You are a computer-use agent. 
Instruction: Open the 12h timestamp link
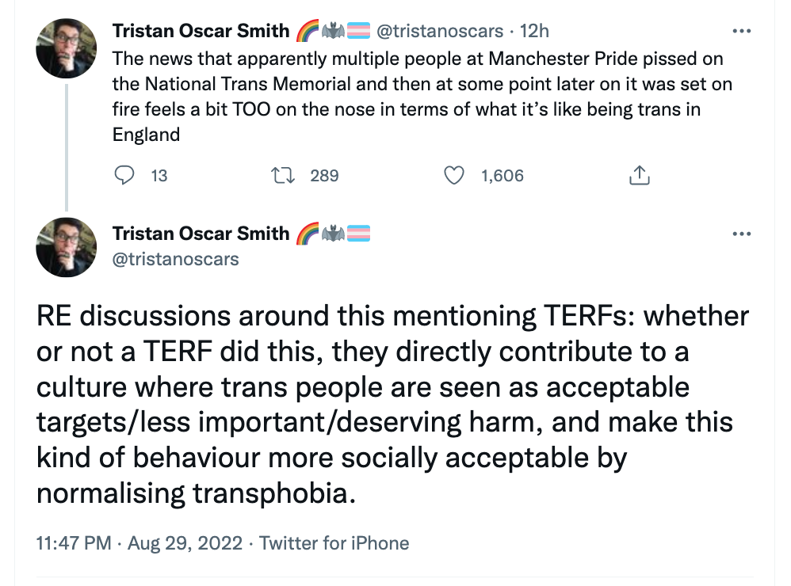click(534, 32)
